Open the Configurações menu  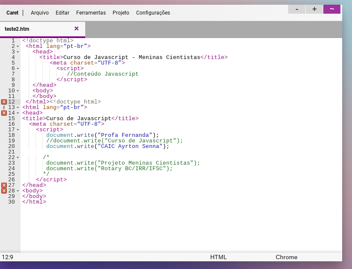(x=153, y=13)
